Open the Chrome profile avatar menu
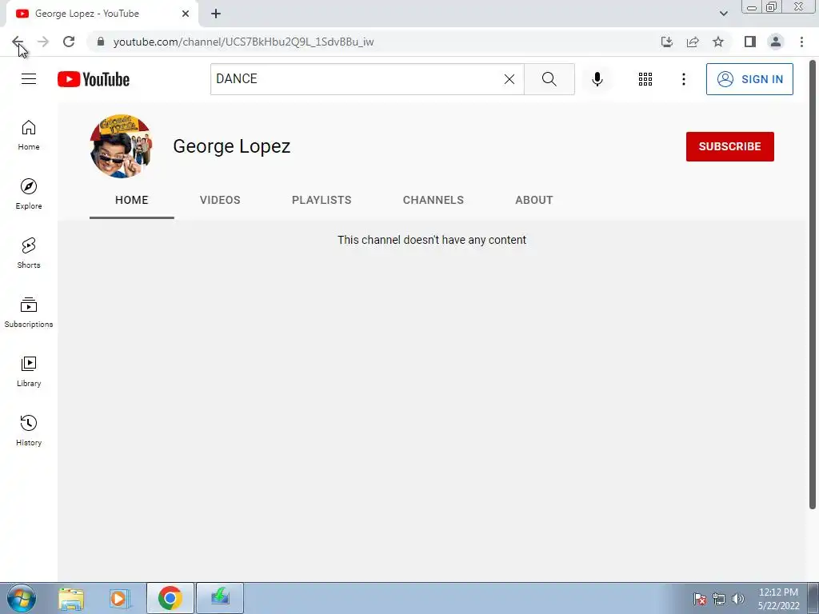Screen dimensions: 819x614 776,42
